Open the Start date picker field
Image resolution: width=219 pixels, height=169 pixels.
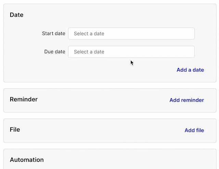pos(131,34)
